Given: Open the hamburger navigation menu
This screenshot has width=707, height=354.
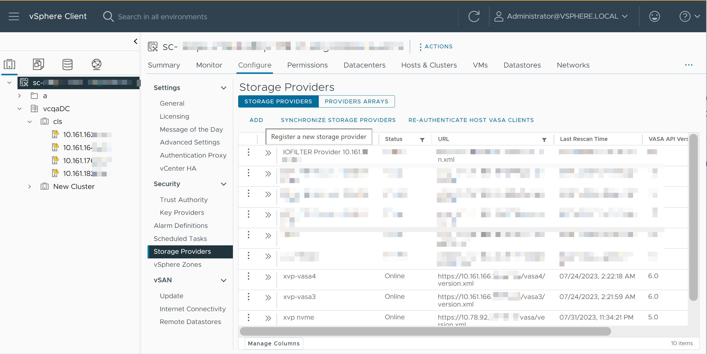Looking at the screenshot, I should coord(14,16).
